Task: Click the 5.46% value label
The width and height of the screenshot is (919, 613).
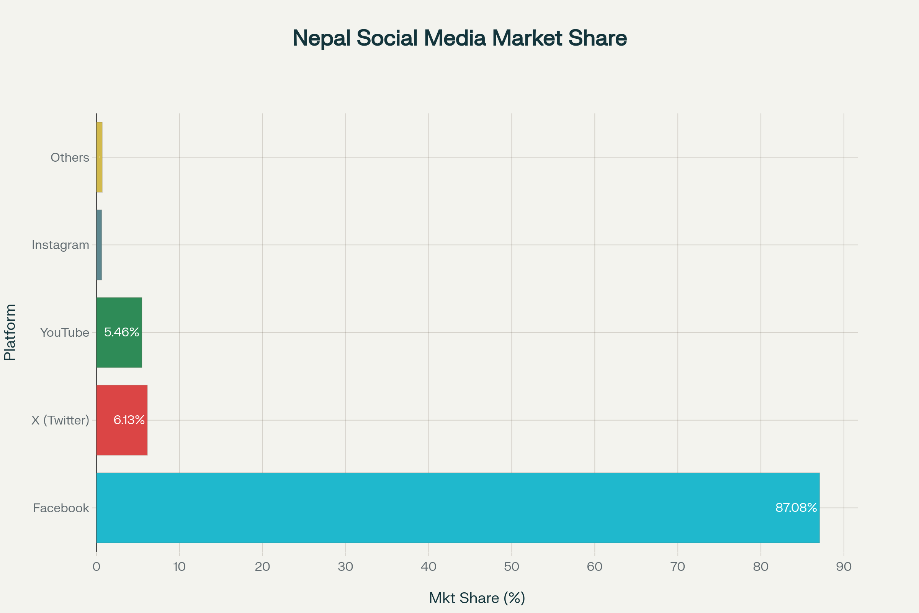Action: tap(121, 332)
